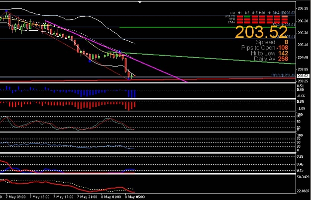Click the 7 May 09:00 time label

[15, 197]
